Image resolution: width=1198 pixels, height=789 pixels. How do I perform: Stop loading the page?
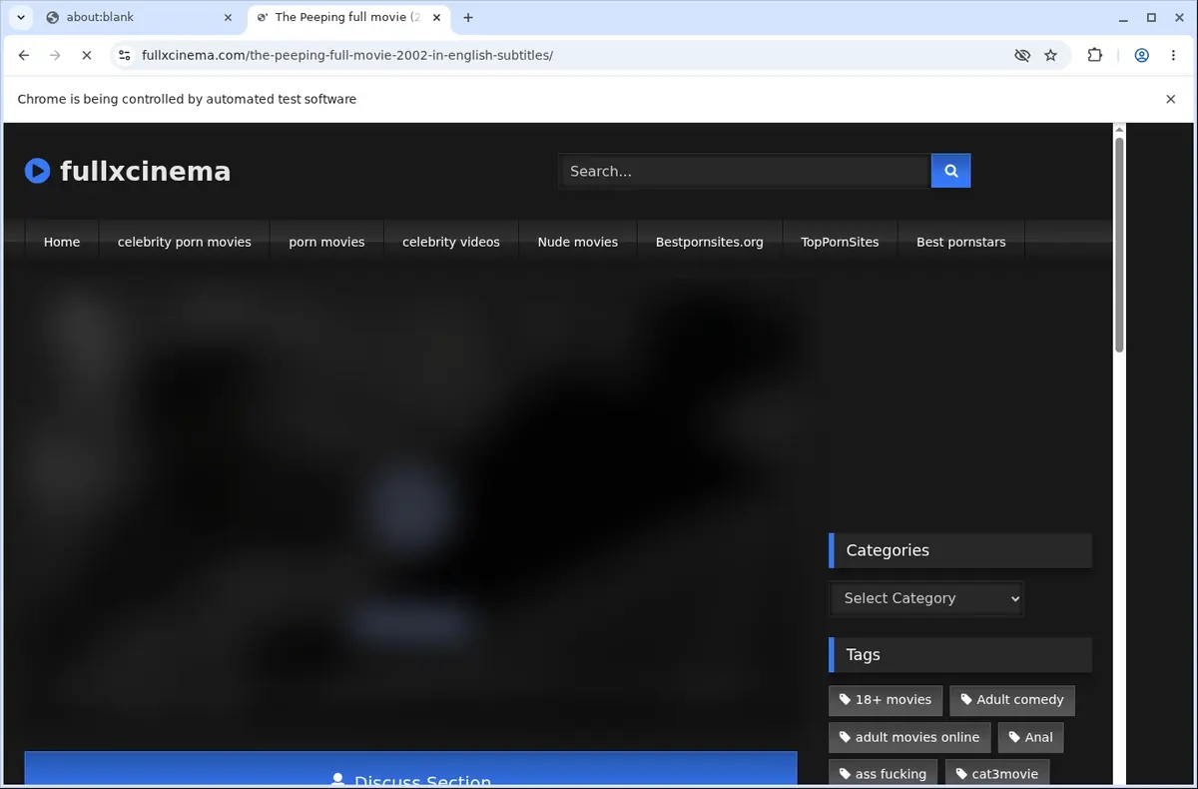point(87,56)
